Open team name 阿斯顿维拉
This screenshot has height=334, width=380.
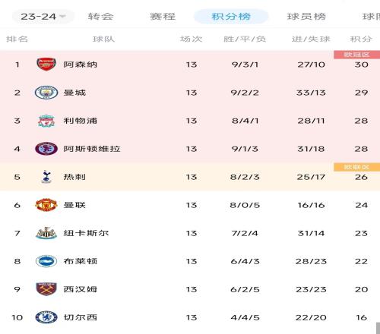(92, 149)
